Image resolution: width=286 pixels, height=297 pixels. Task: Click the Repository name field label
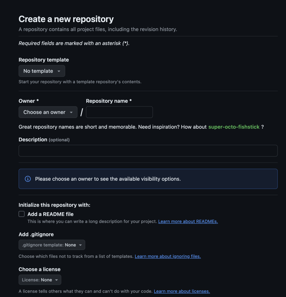click(109, 101)
